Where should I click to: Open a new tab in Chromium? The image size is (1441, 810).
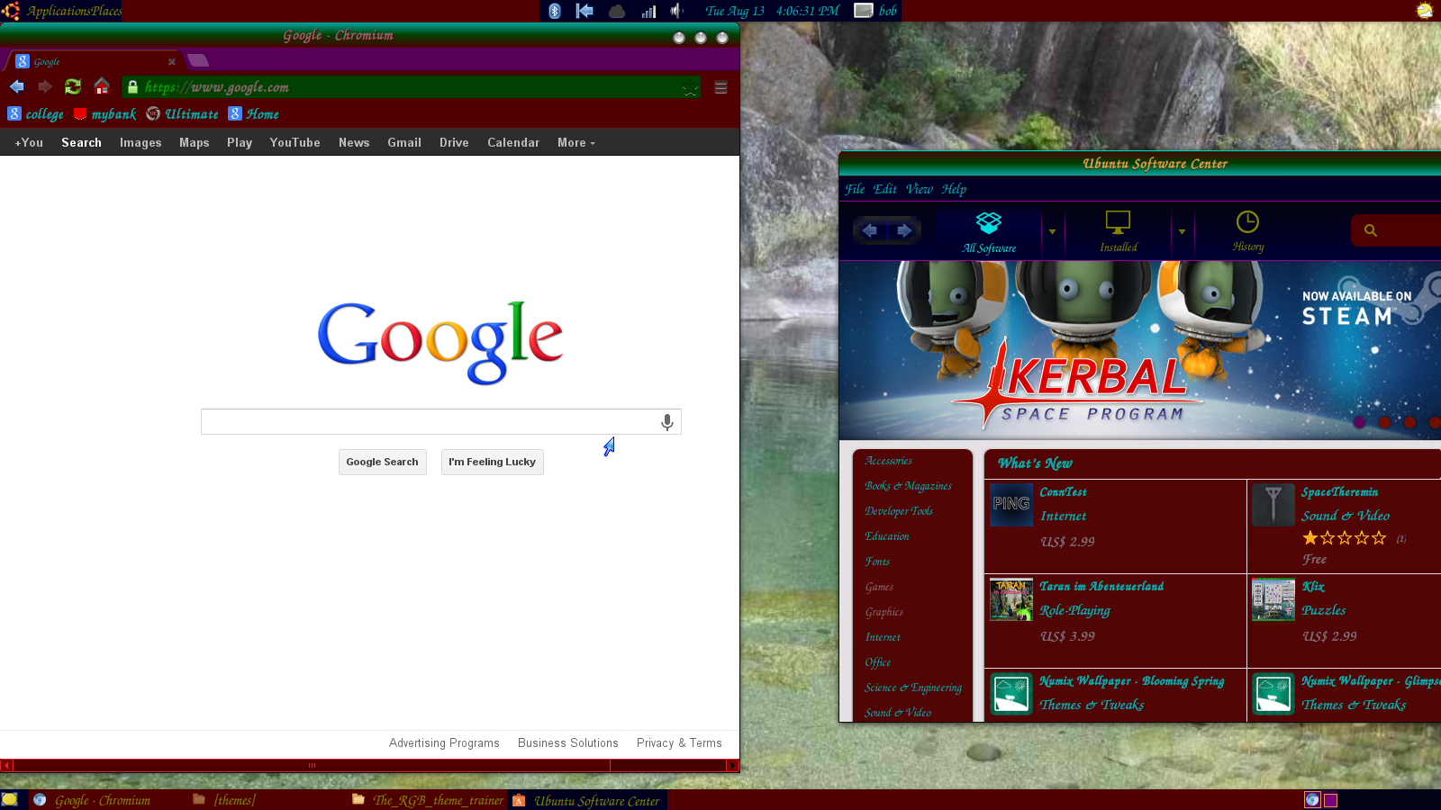[198, 60]
